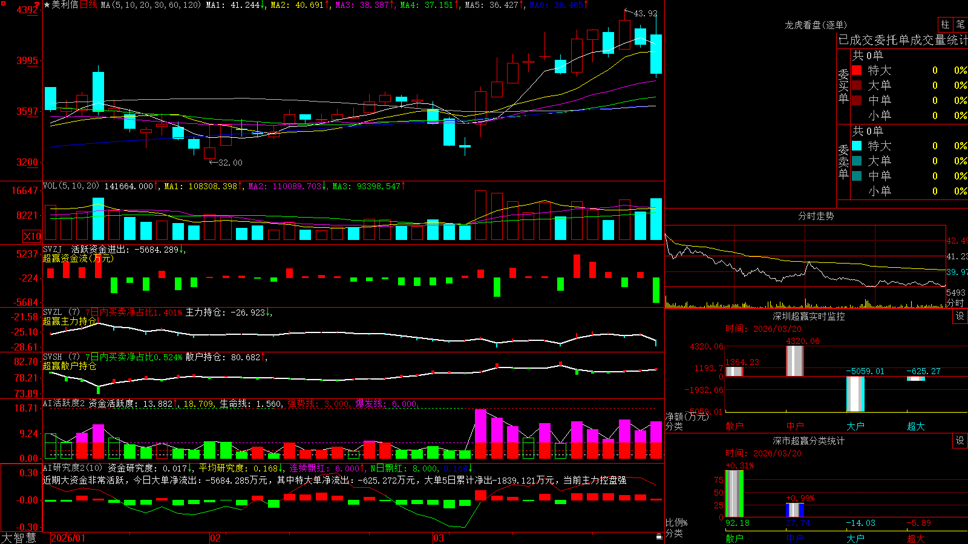Screen dimensions: 968x544
Task: Click the 03 month marker on timeline
Action: [x=438, y=538]
